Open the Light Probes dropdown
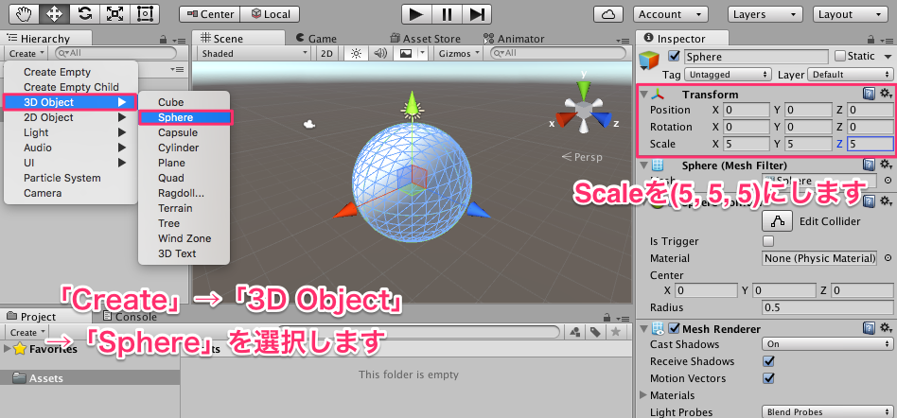The width and height of the screenshot is (897, 418). (x=828, y=411)
